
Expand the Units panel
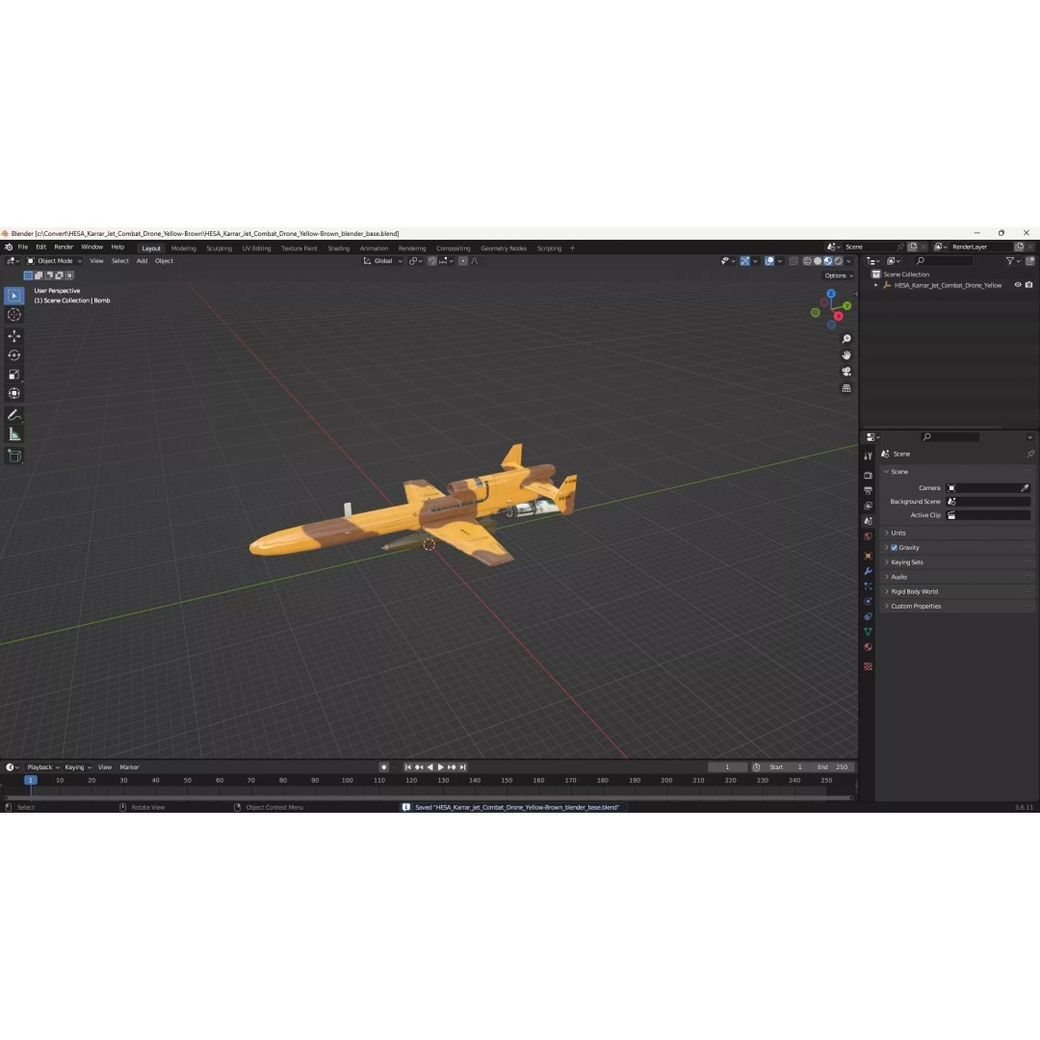tap(898, 533)
